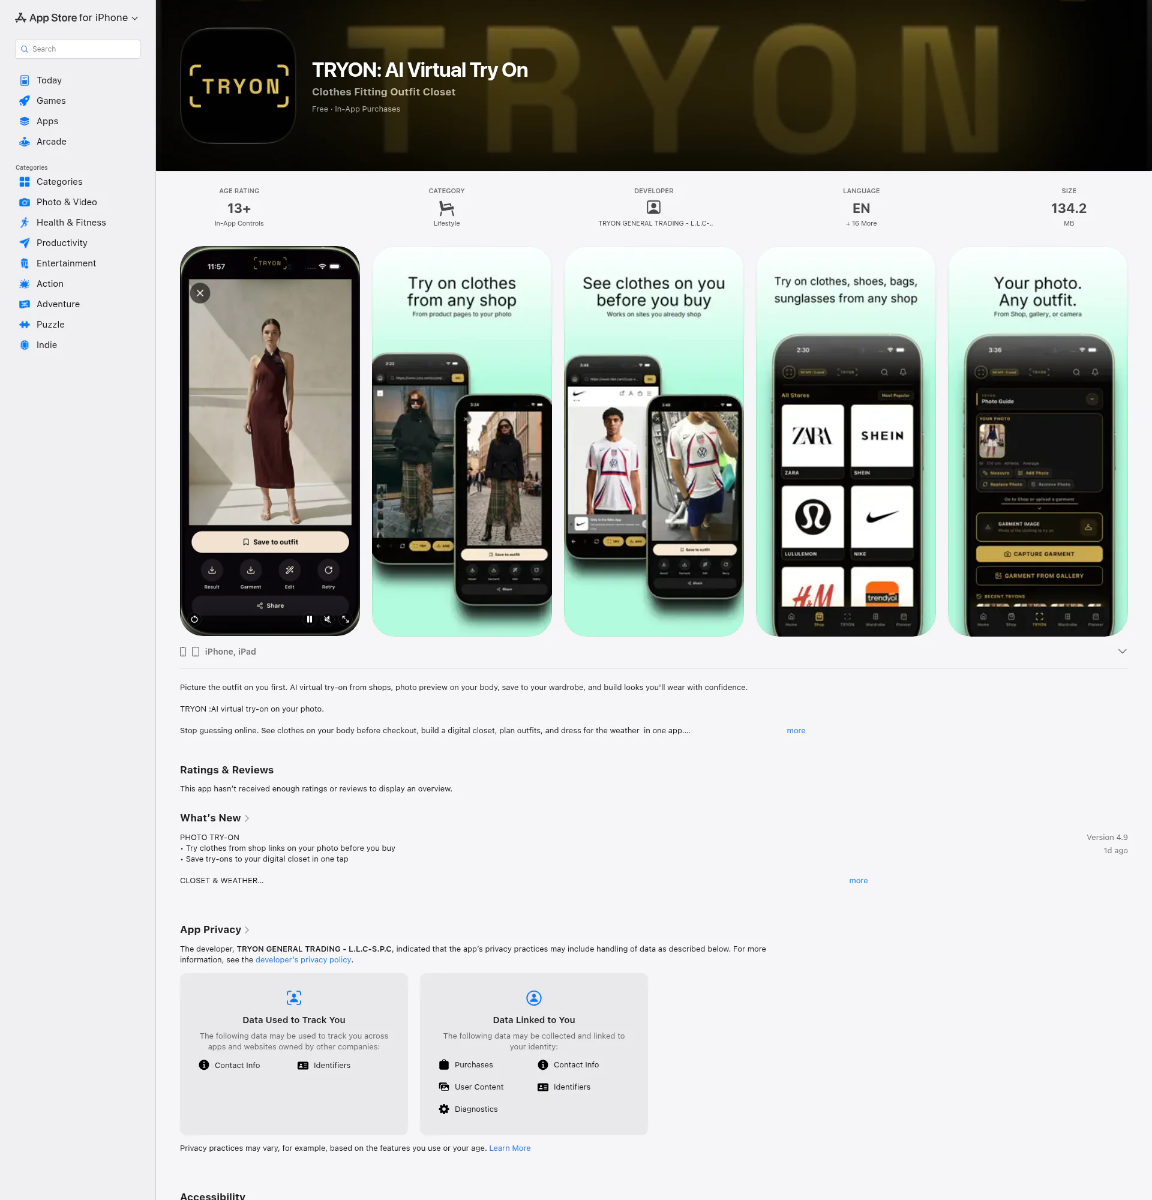Click the + 16 More languages text

point(861,223)
